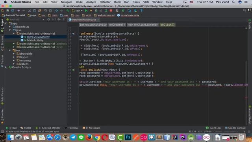Click the onClick() structure breadcrumb
The image size is (252, 142).
[167, 25]
